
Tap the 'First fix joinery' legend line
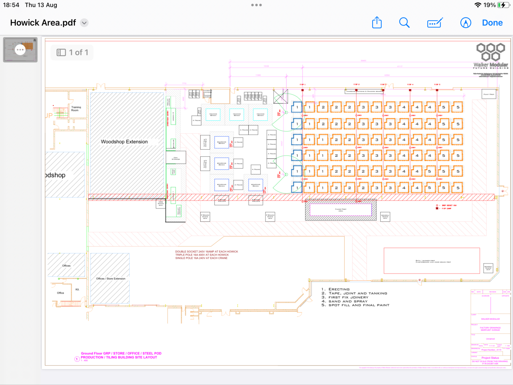click(x=345, y=297)
